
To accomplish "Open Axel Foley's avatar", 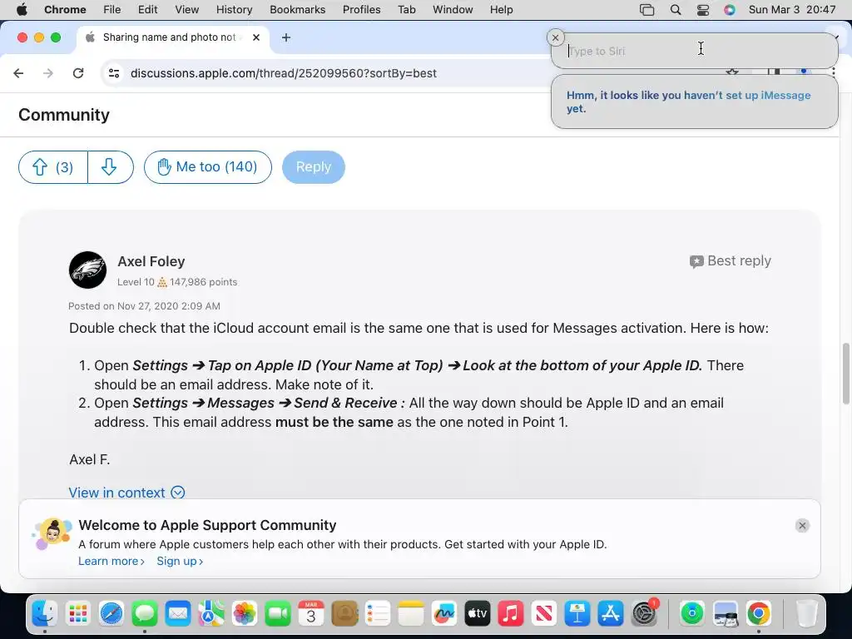I will (x=87, y=270).
